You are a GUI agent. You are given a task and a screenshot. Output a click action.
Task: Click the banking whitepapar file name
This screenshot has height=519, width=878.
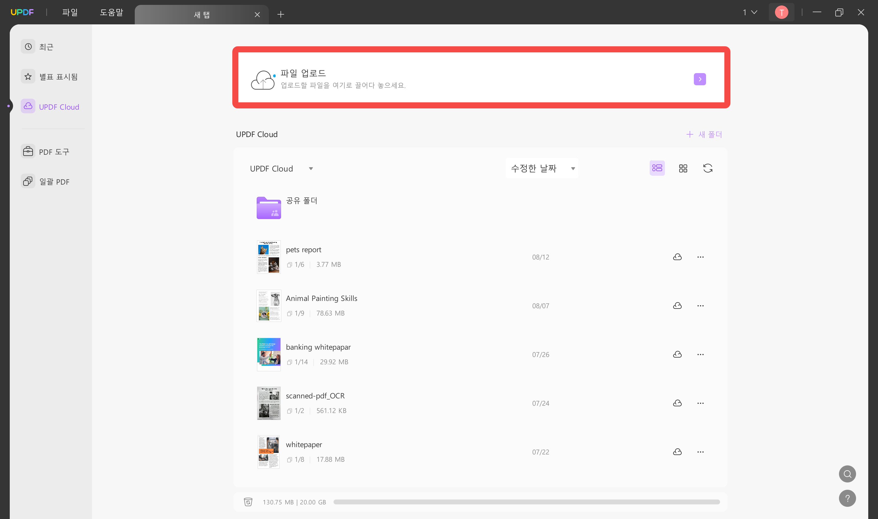click(x=318, y=347)
